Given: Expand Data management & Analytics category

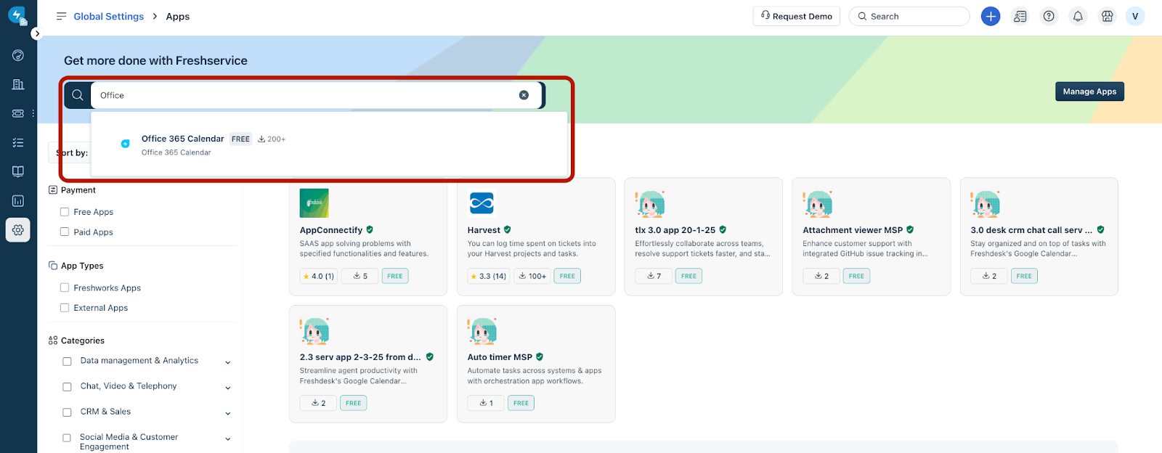Looking at the screenshot, I should (x=228, y=362).
